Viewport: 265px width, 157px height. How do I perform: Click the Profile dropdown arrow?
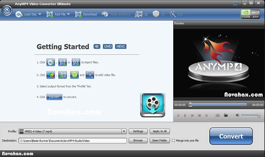124,131
